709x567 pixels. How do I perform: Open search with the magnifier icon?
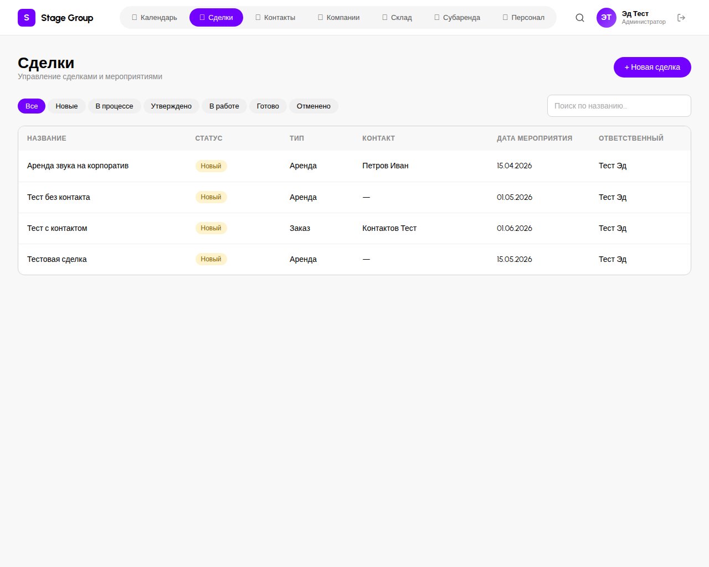pos(579,17)
